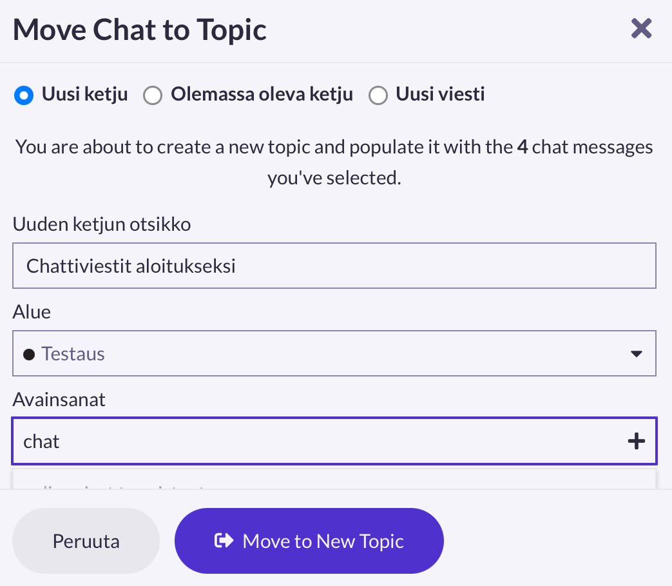672x586 pixels.
Task: Choose the Uusi viesti radio option
Action: point(378,95)
